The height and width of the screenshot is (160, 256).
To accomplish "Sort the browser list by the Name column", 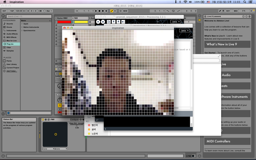I will click(36, 20).
